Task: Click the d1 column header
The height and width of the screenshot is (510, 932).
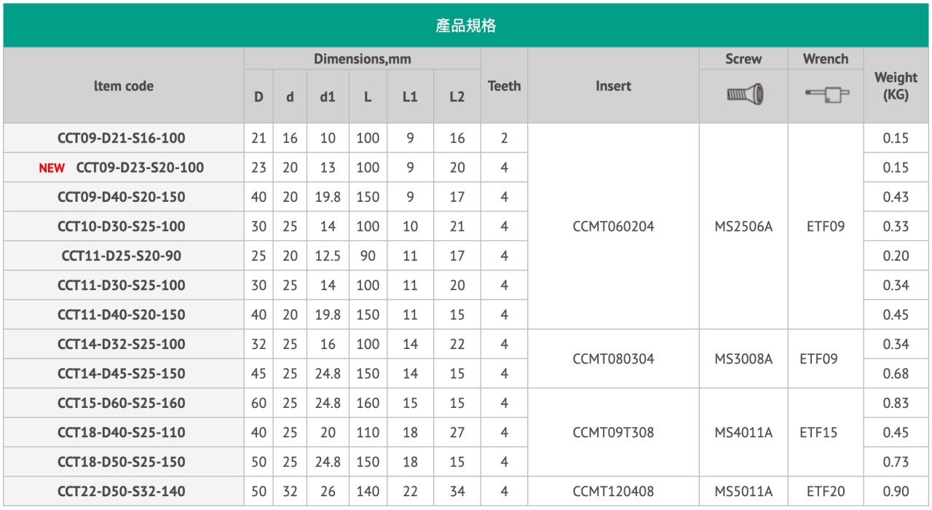Action: coord(328,97)
